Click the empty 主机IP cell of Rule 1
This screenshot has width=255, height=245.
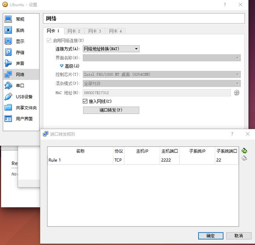click(142, 160)
